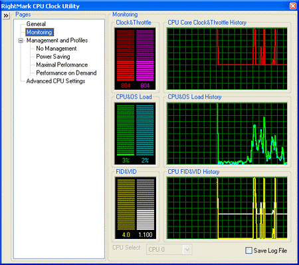Collapse the Management and Profiles tree node
The height and width of the screenshot is (265, 299).
21,41
